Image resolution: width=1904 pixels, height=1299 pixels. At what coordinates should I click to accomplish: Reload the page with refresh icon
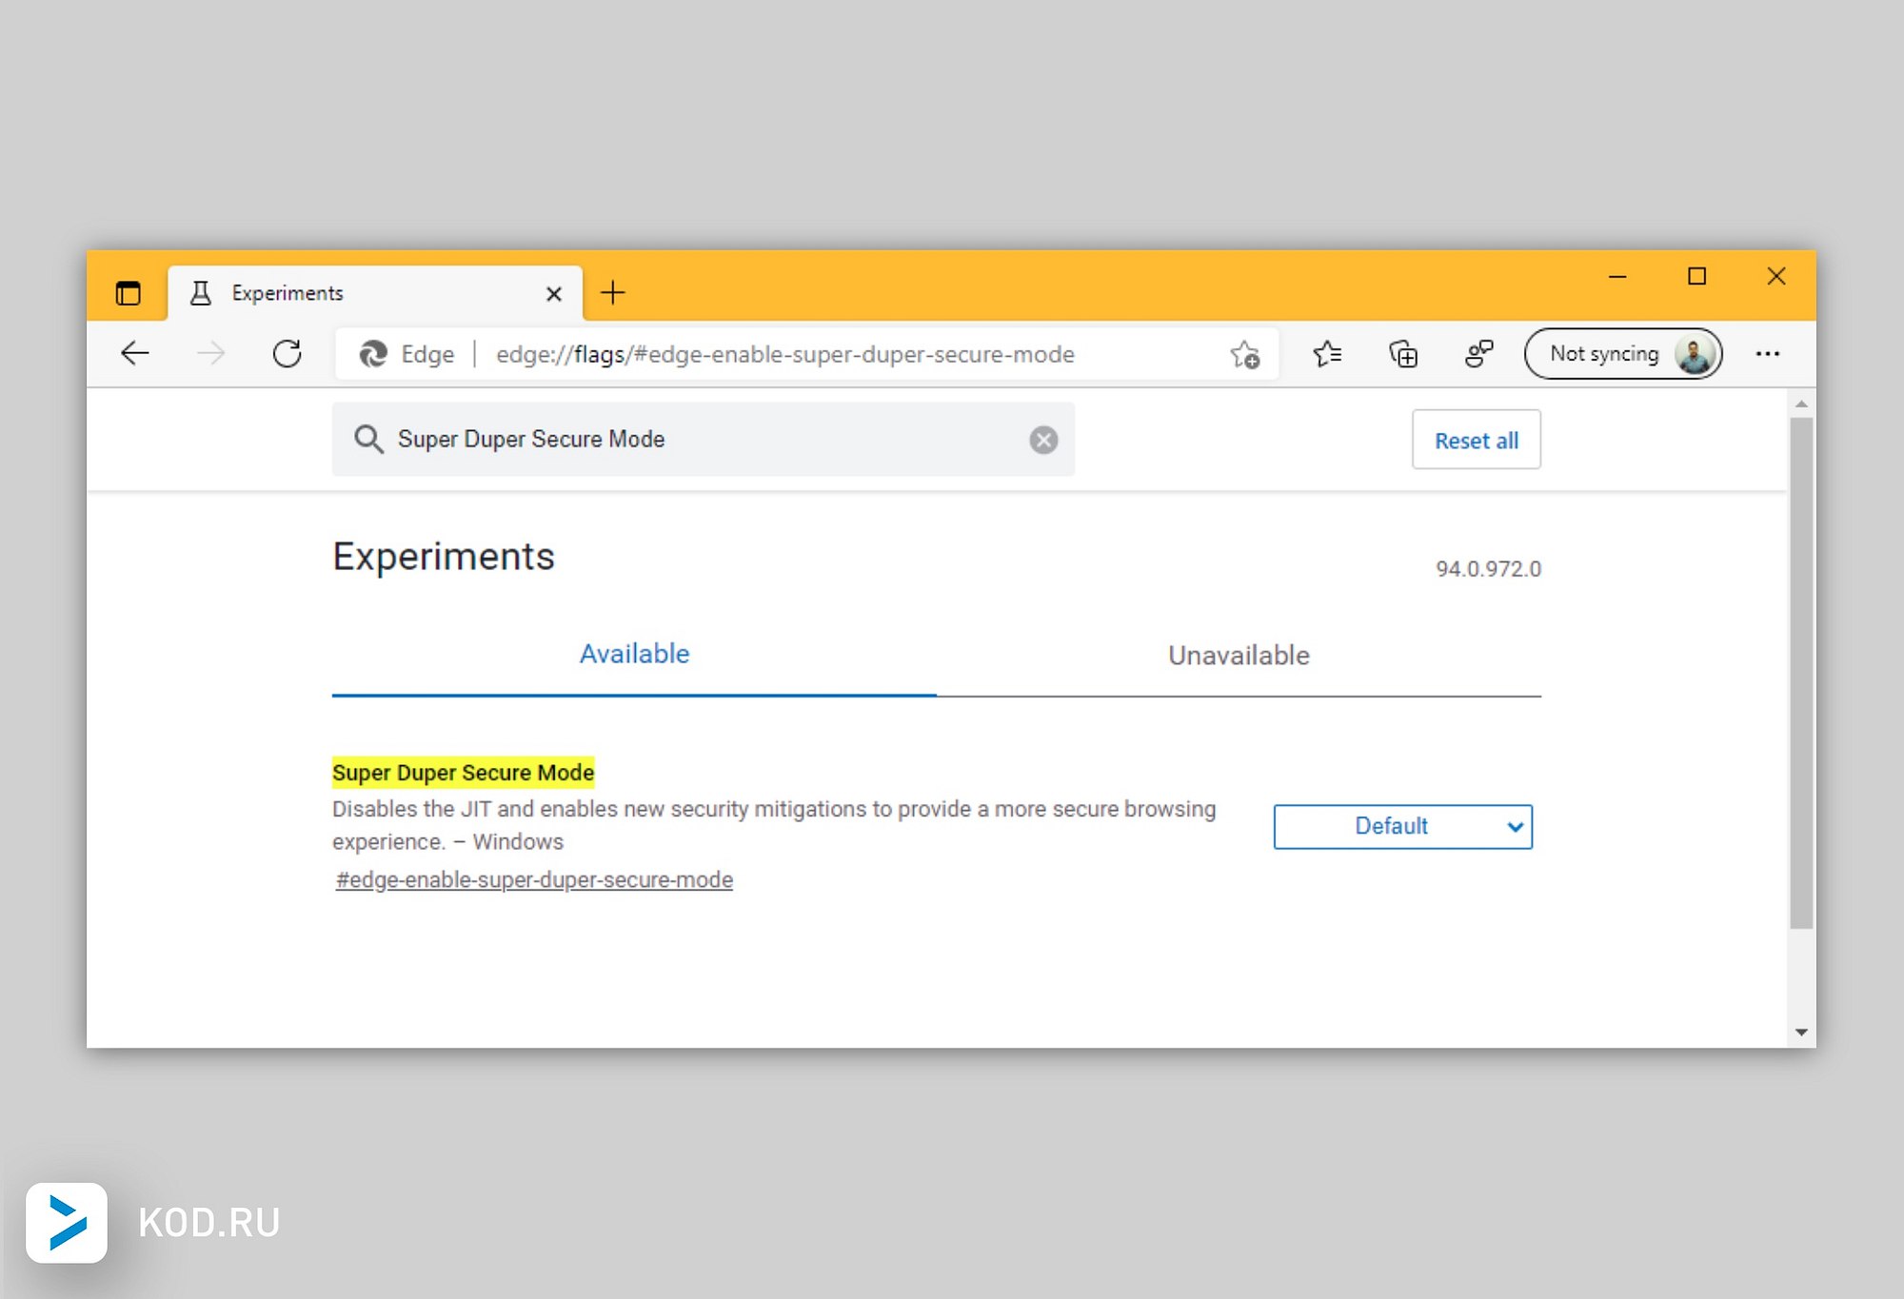click(x=287, y=354)
